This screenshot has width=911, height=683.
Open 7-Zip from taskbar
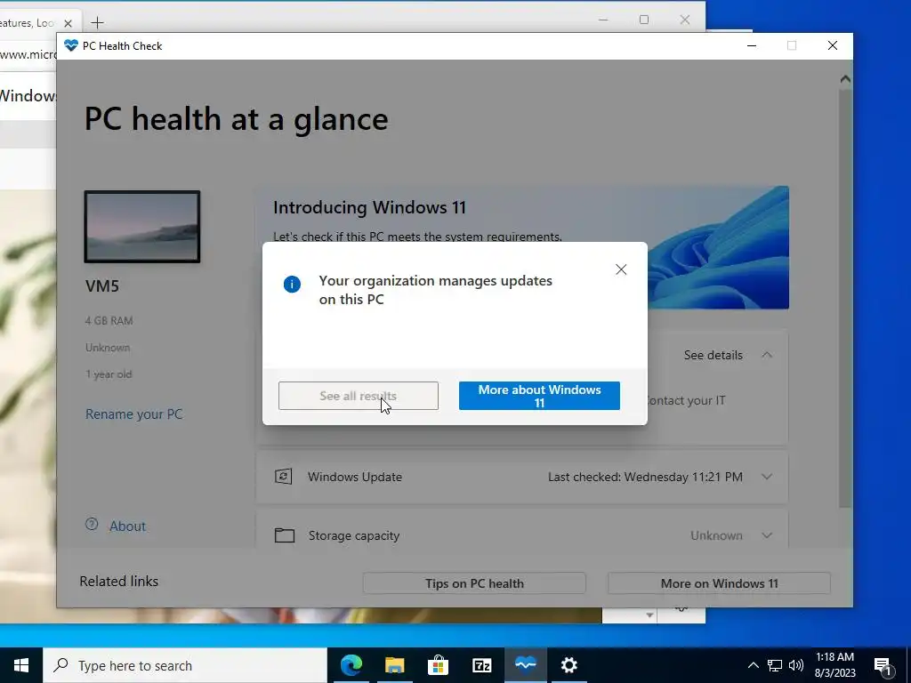click(x=481, y=665)
